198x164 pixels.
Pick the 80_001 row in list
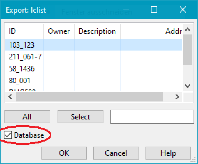[20, 80]
